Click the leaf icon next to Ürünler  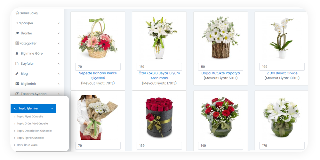pos(17,33)
